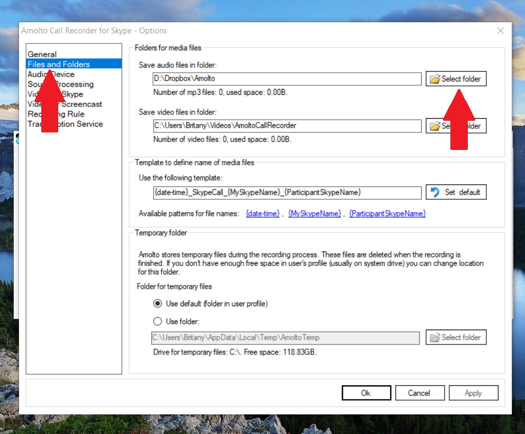Dismiss dialog with Cancel button
Screen dimensions: 525x434
click(420, 393)
